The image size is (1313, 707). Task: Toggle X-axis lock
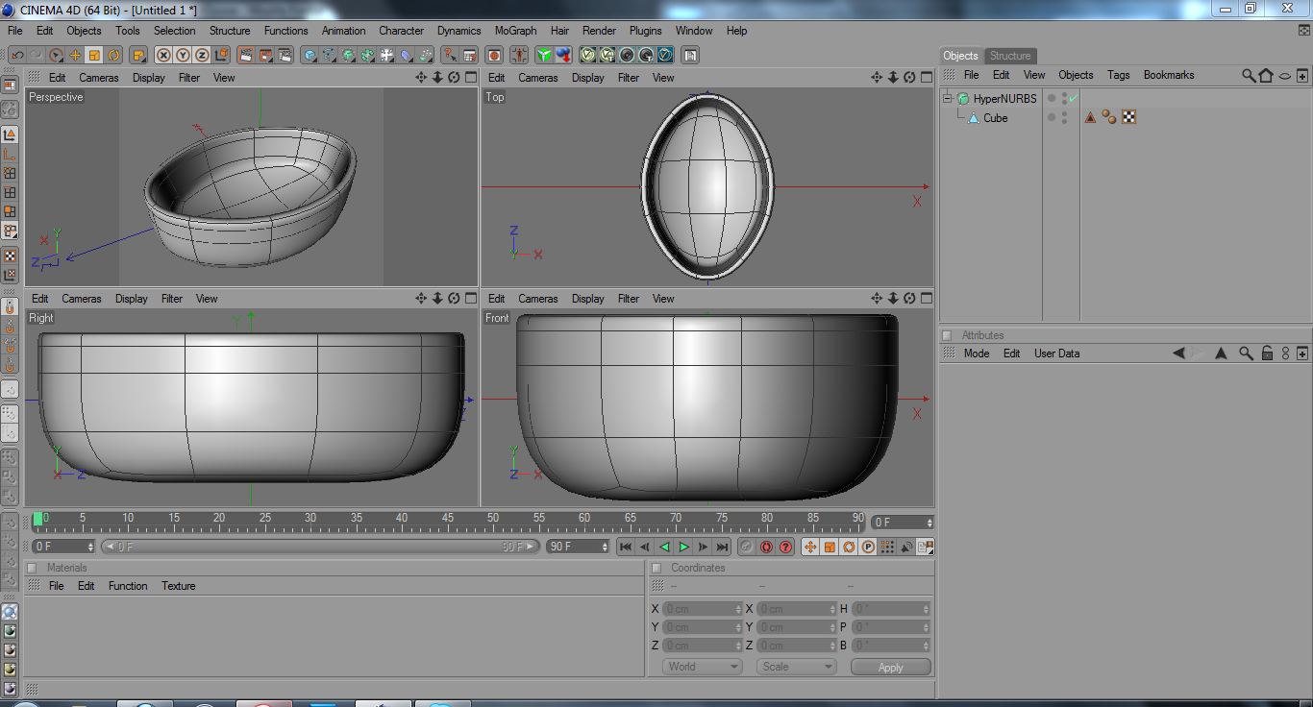pos(163,55)
